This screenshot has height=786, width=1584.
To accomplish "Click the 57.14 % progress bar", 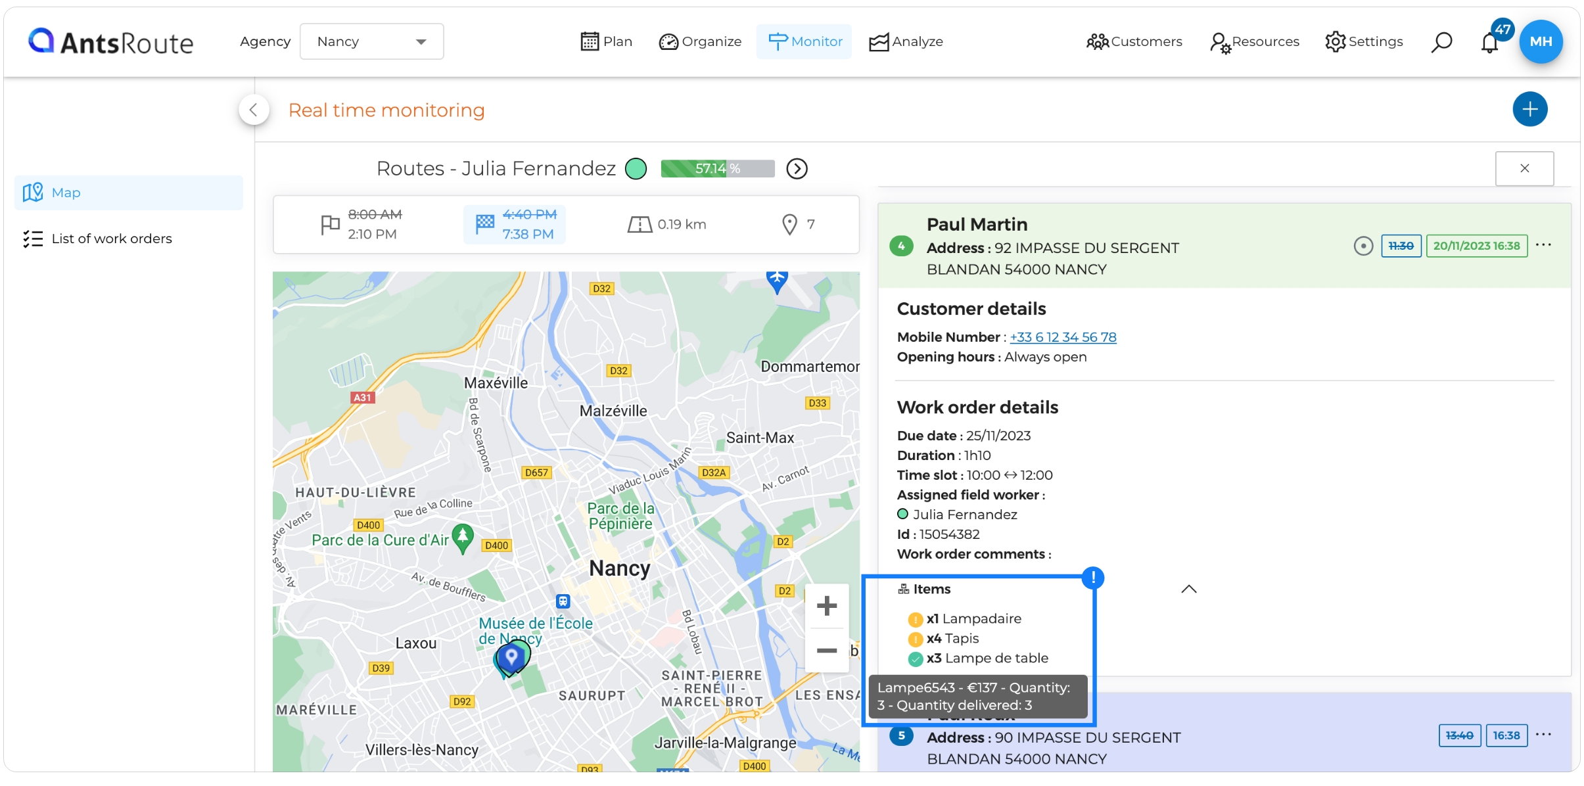I will point(718,169).
